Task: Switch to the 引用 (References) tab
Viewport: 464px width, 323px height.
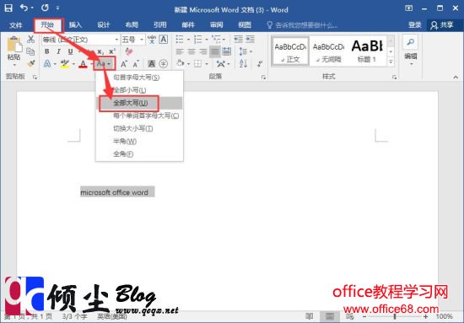Action: [x=160, y=25]
